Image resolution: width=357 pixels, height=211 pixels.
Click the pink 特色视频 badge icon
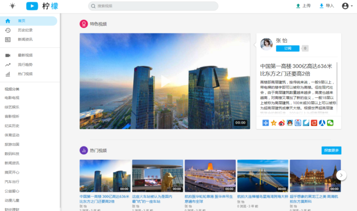83,24
